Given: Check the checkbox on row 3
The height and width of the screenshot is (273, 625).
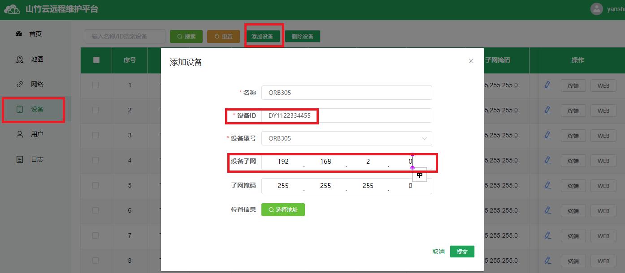Looking at the screenshot, I should [95, 135].
